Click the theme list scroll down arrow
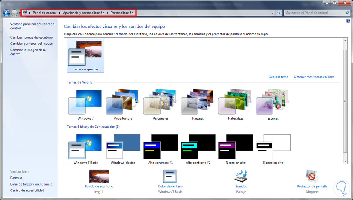The image size is (353, 200). click(x=345, y=161)
